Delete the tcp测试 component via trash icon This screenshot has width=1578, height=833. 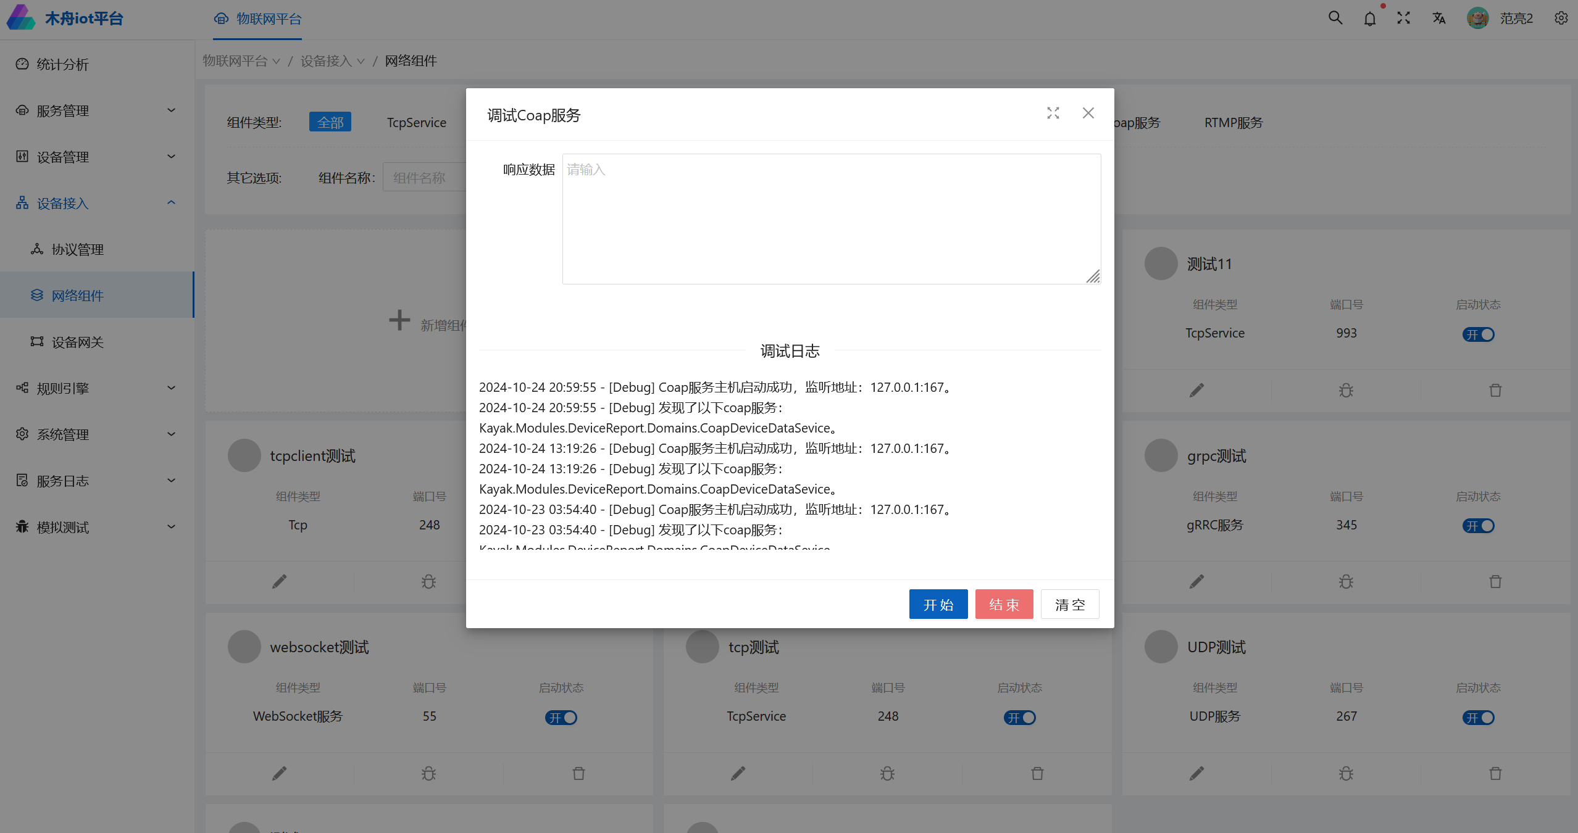[1037, 773]
